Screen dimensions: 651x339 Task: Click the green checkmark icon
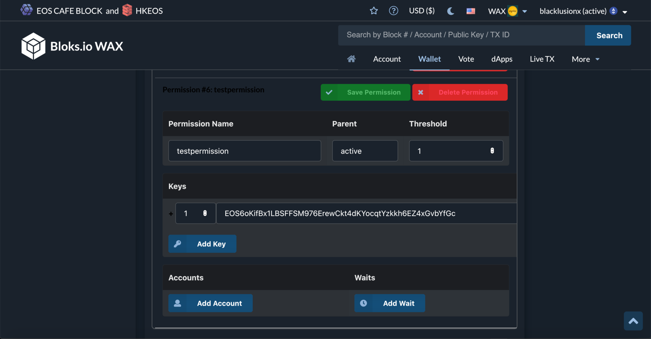pyautogui.click(x=329, y=92)
